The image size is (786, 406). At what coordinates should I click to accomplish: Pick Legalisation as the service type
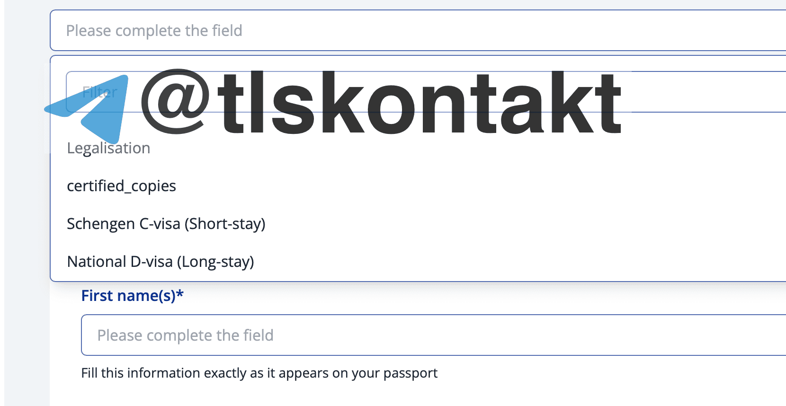(x=108, y=148)
